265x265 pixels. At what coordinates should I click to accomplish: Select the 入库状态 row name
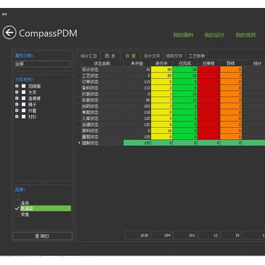[x=90, y=119]
